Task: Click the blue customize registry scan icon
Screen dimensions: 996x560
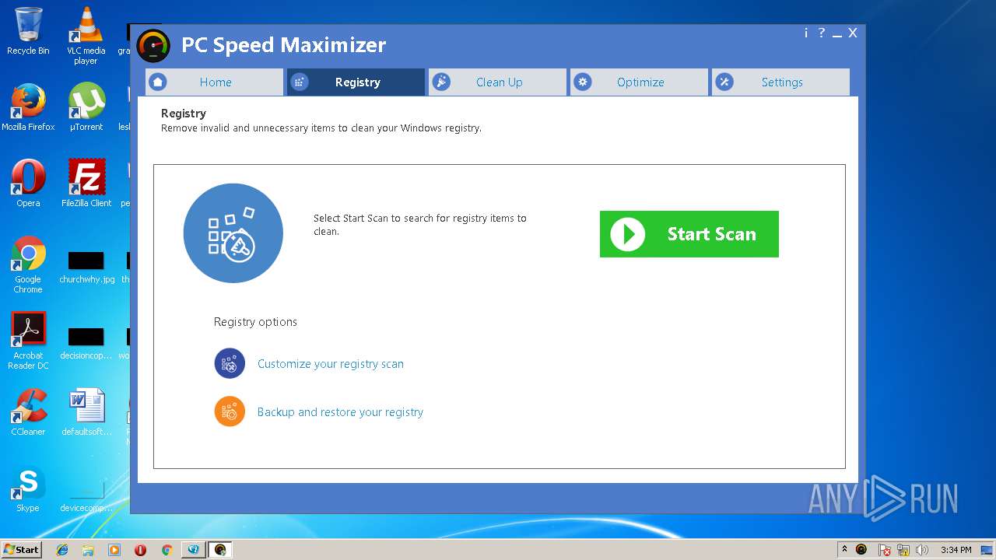Action: [x=230, y=364]
